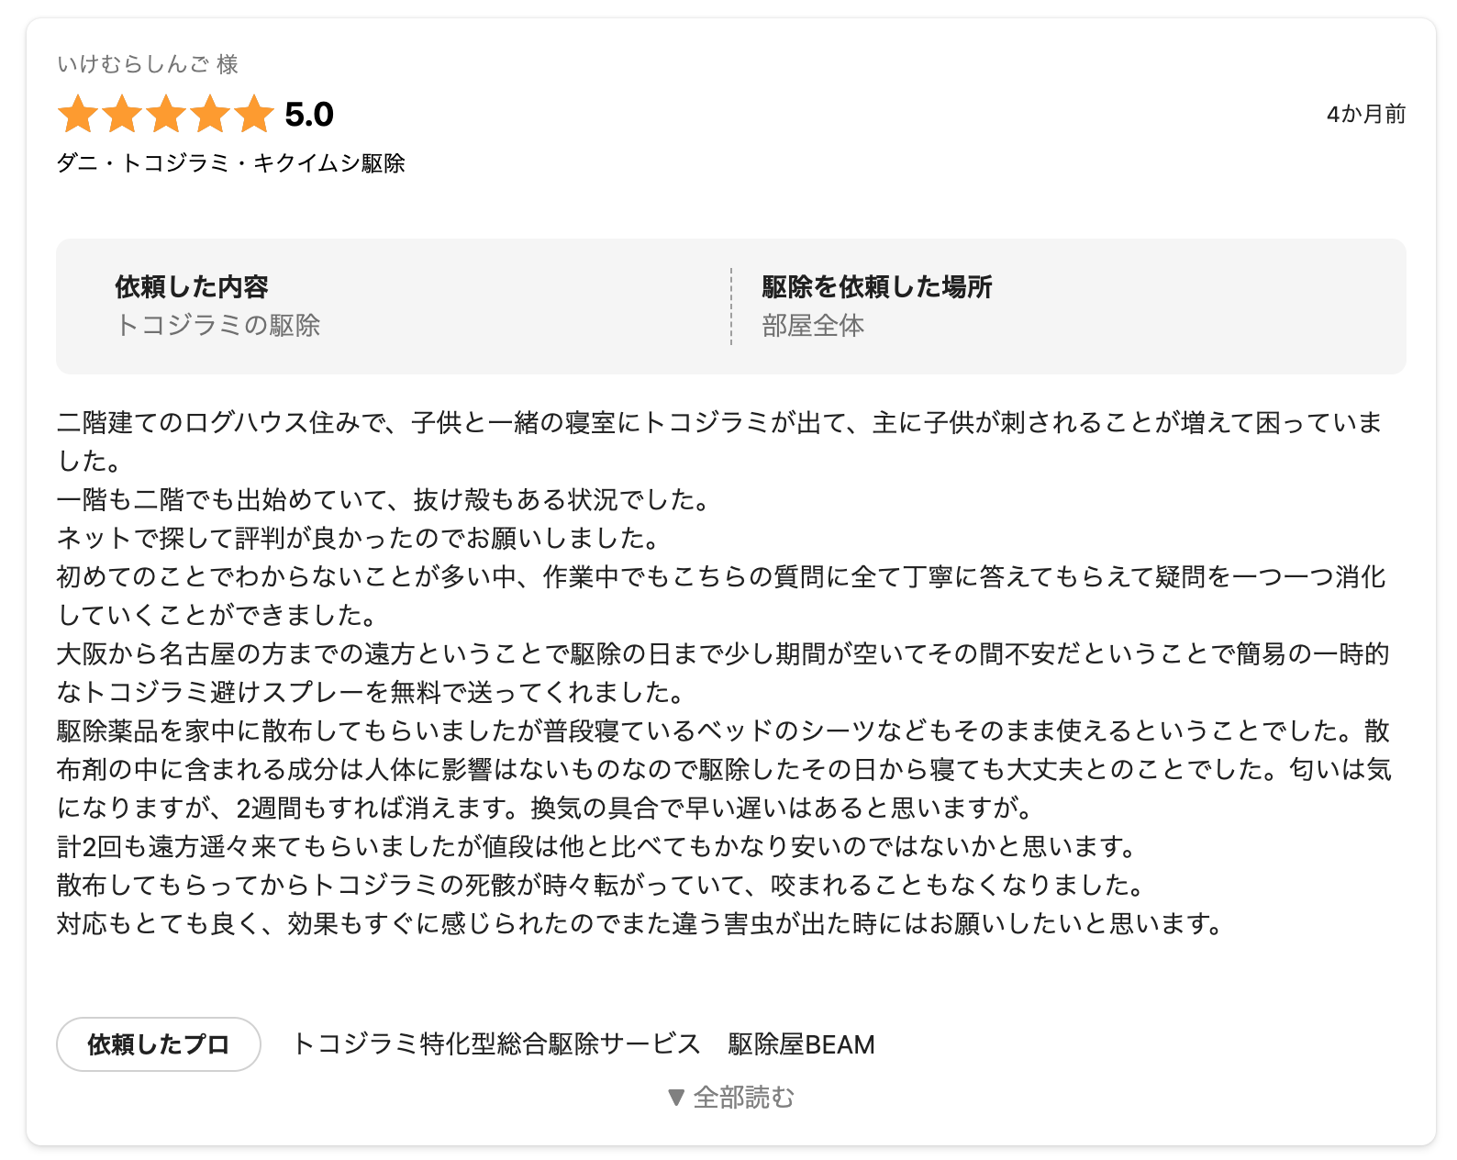Click the 駆除を依頼した場所 heading

point(877,287)
